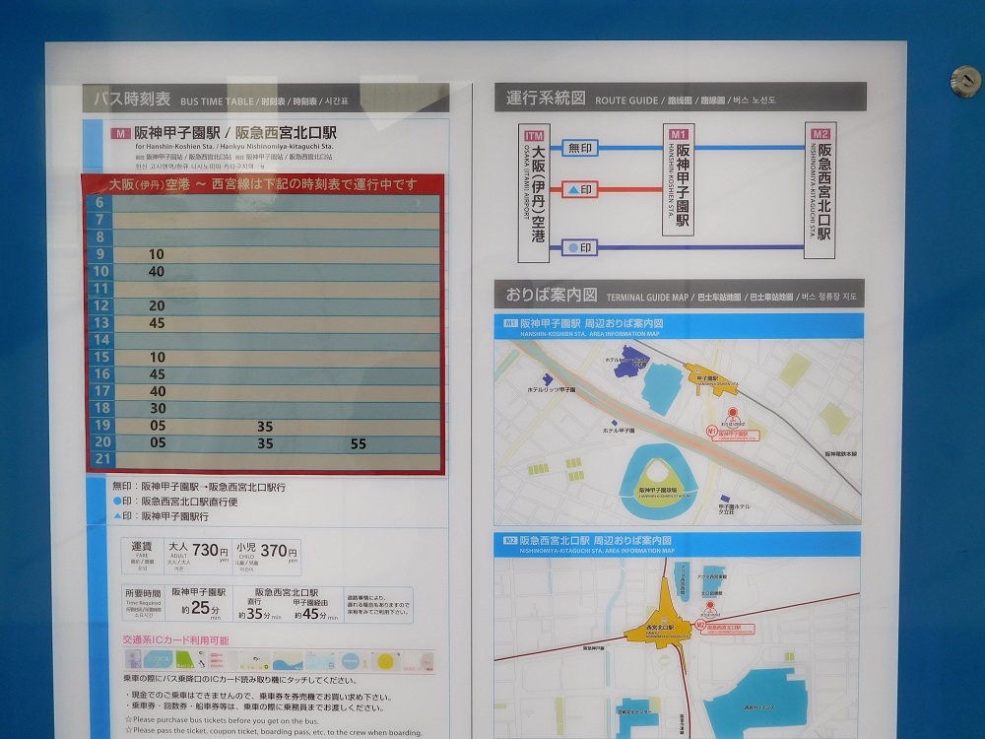The image size is (985, 739).
Task: Click the 阪神甲子園駅 station box in route guide
Action: tap(679, 179)
